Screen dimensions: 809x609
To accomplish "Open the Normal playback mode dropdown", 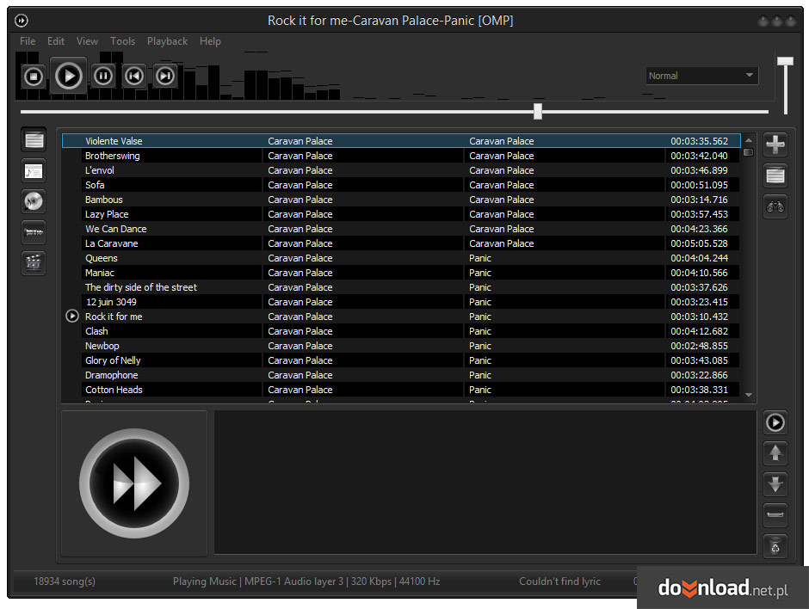I will [701, 76].
